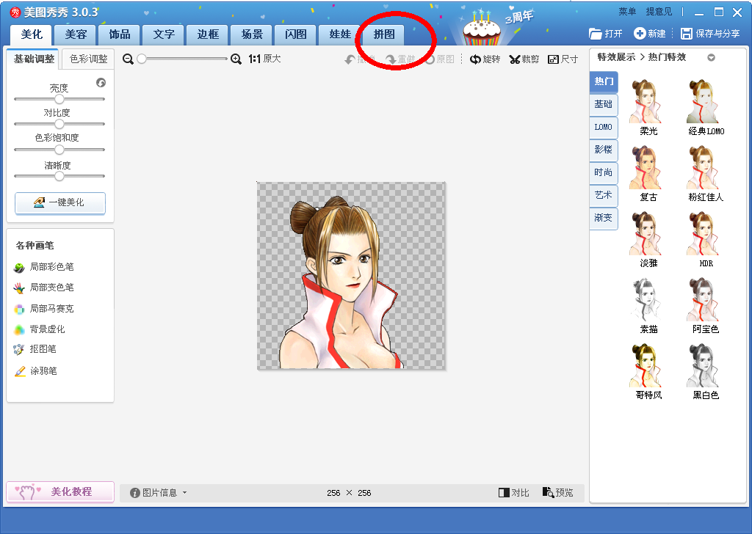Image resolution: width=752 pixels, height=534 pixels.
Task: Click 保存与分享 save and share
Action: pyautogui.click(x=710, y=34)
